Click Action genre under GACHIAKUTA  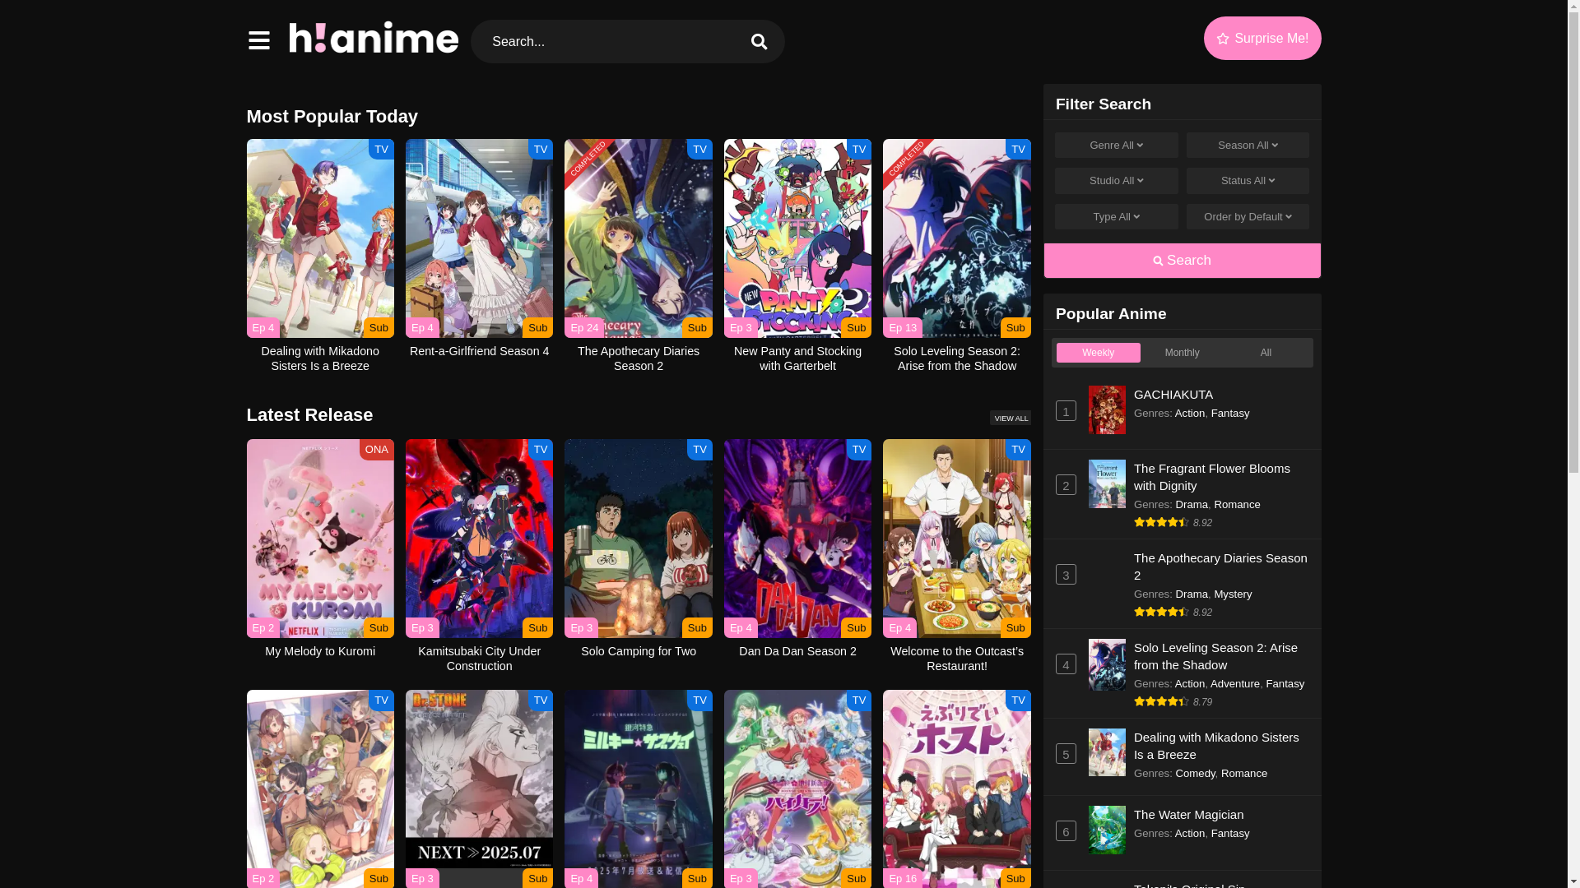1190,414
